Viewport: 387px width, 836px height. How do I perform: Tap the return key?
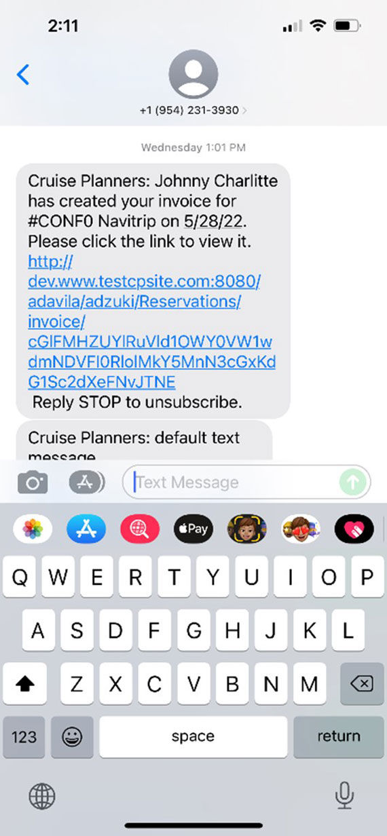339,737
